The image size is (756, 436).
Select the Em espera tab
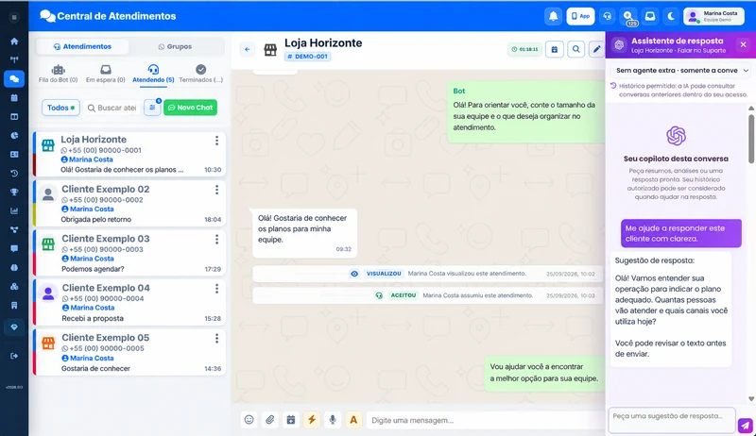(x=105, y=75)
